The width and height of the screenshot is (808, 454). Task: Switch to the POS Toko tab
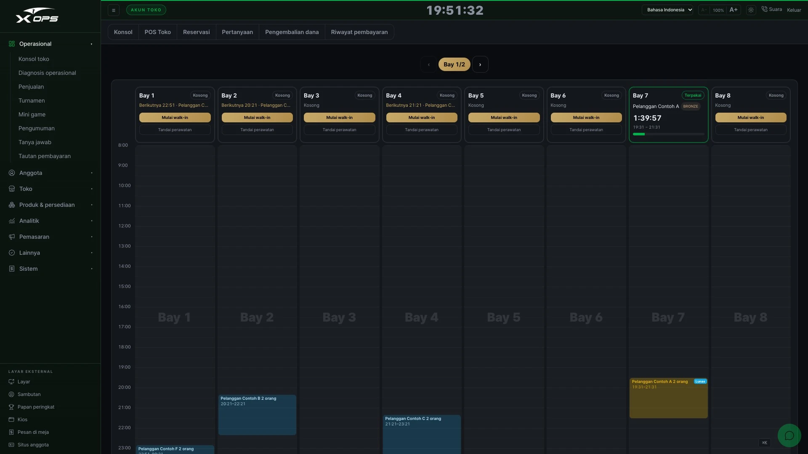157,32
